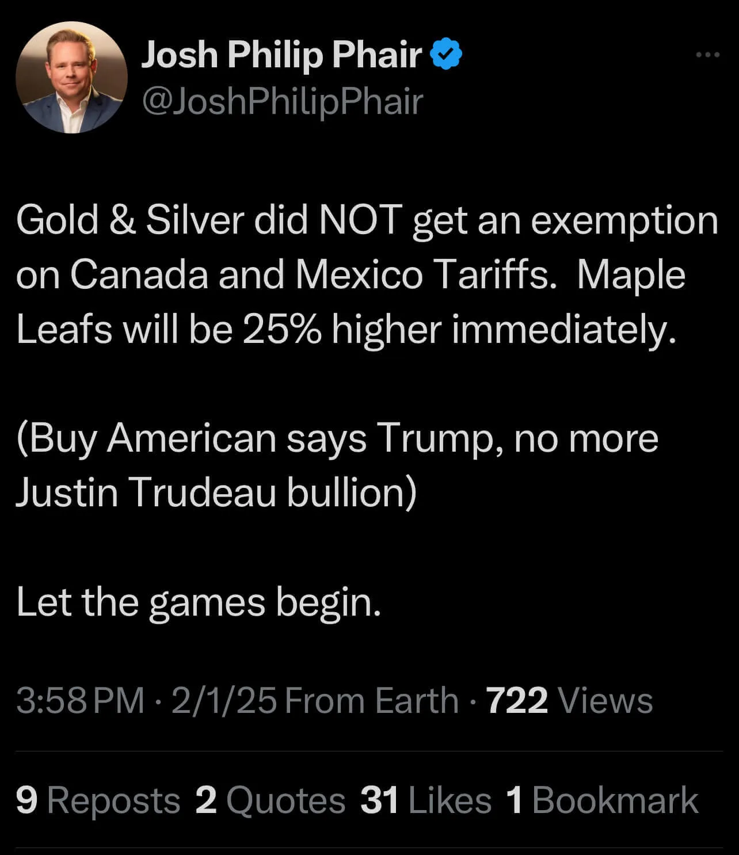Click the blue verified checkmark badge
Image resolution: width=739 pixels, height=855 pixels.
pos(447,55)
